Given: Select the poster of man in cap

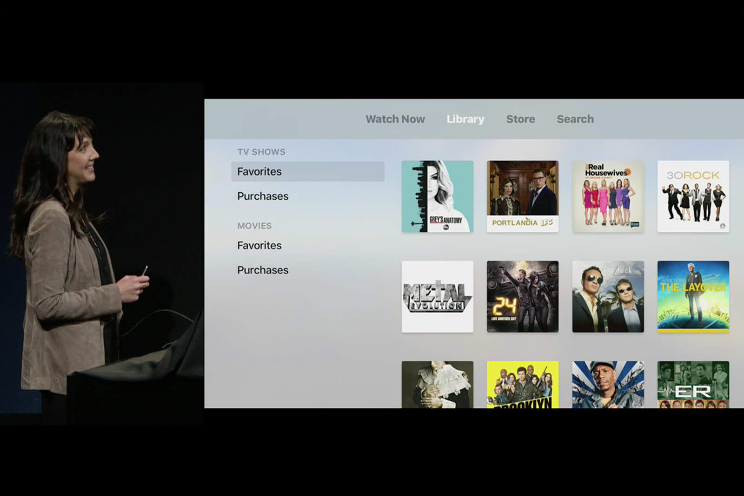Looking at the screenshot, I should click(x=608, y=385).
